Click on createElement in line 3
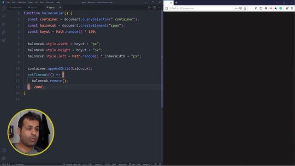 pos(94,25)
